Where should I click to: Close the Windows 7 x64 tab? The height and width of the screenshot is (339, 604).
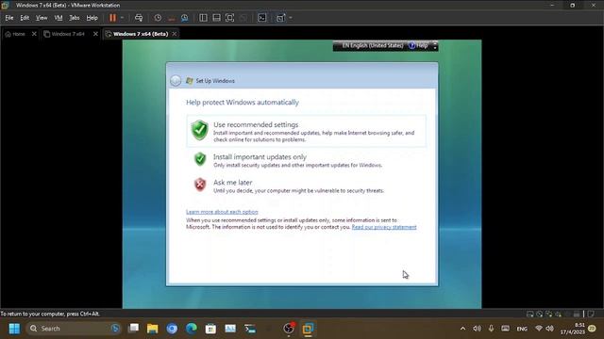95,34
